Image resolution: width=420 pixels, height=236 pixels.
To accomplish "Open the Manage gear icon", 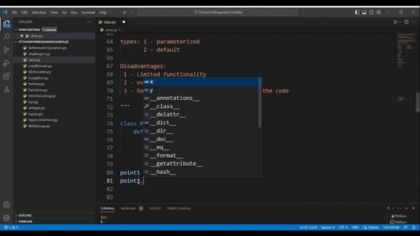I will 7,218.
